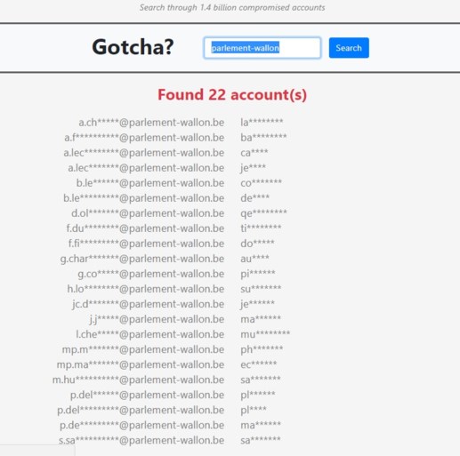Click the blue Search button
This screenshot has height=456, width=460.
coord(349,48)
